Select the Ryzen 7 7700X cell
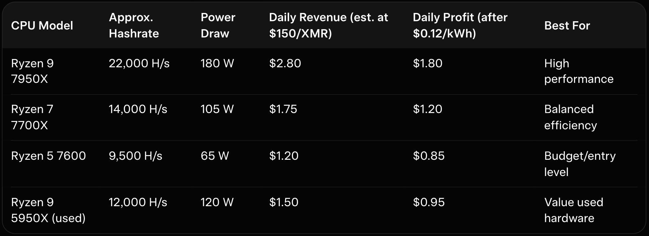 coord(32,117)
